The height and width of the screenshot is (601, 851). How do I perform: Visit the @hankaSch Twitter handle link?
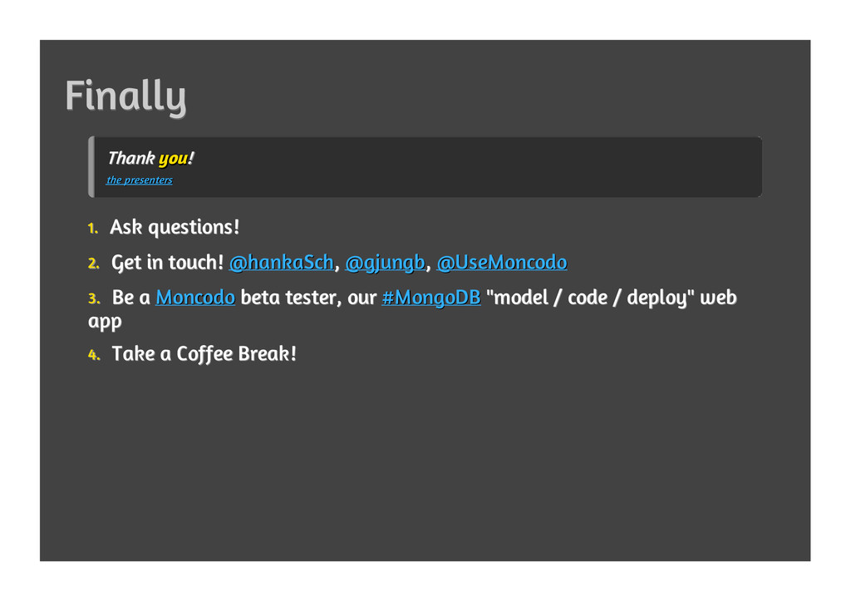(281, 263)
